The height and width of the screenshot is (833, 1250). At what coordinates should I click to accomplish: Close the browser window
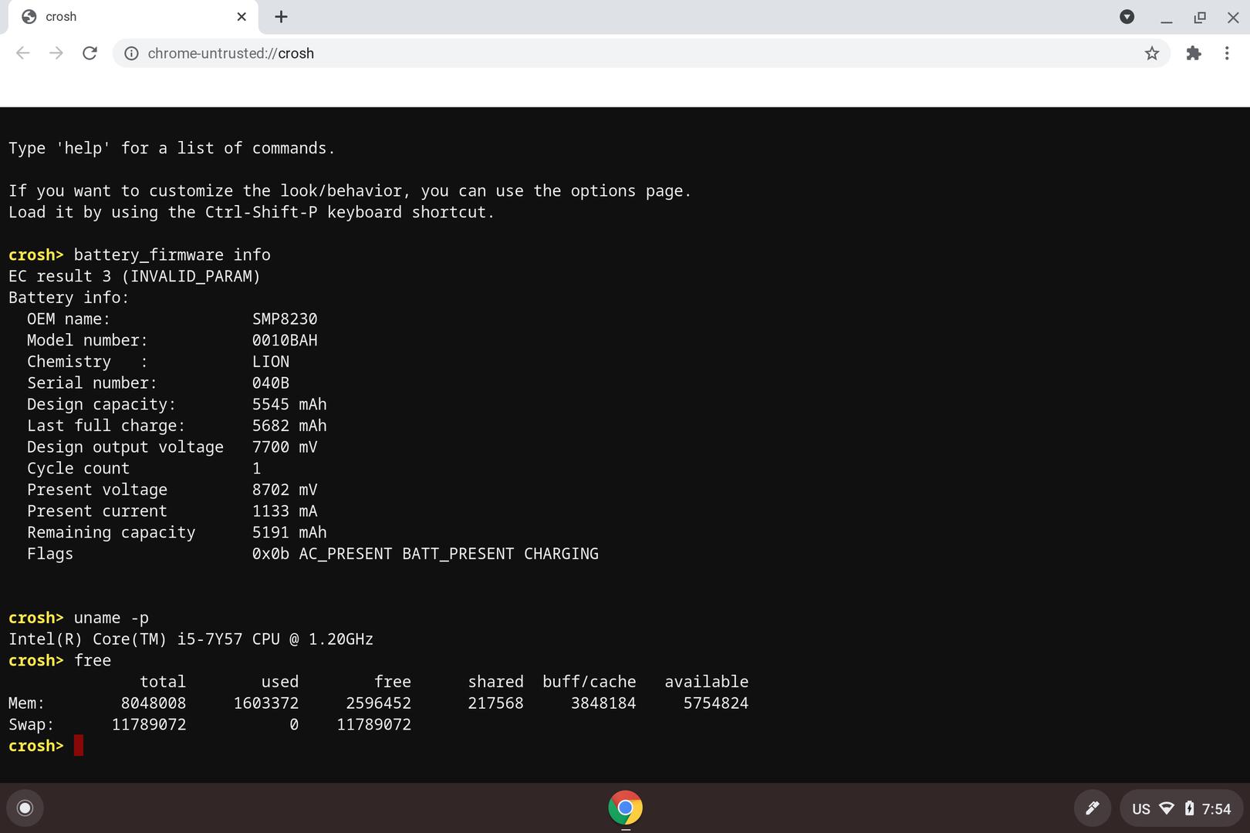pos(1233,17)
